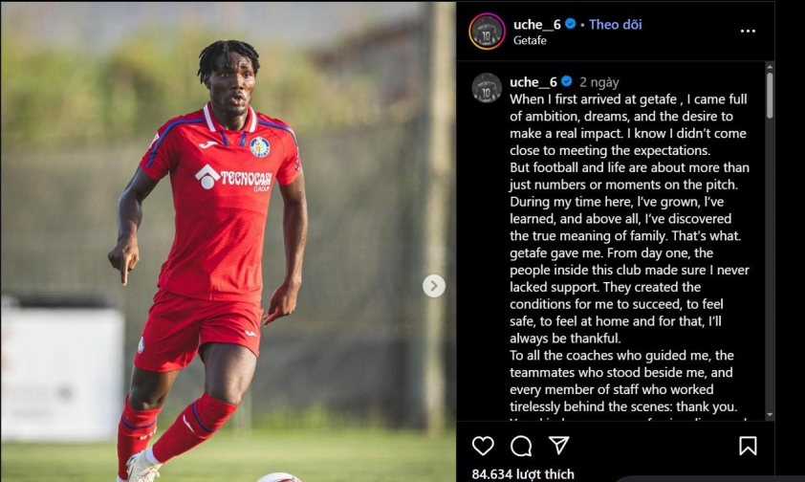
Task: Click the verified badge beside the header username
Action: [570, 24]
